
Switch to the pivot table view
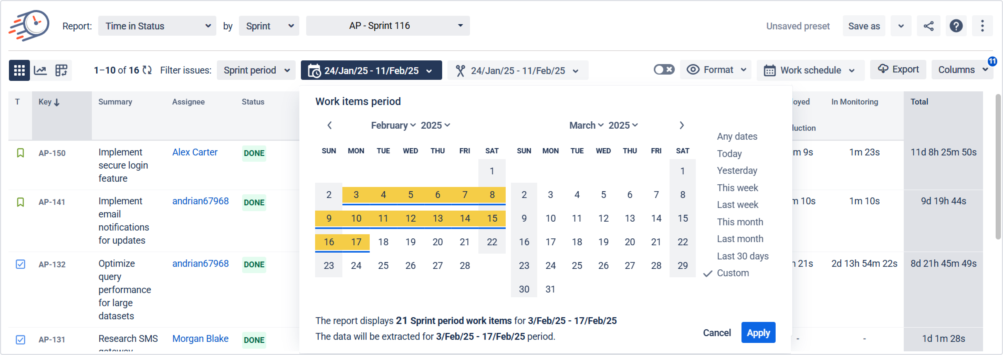(x=61, y=70)
